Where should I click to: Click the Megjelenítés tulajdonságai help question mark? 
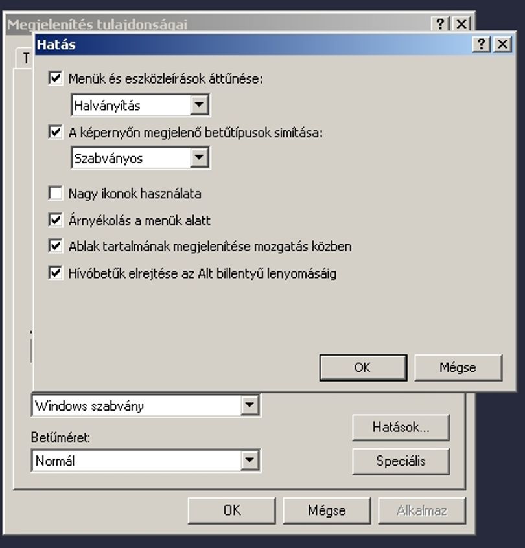click(440, 24)
